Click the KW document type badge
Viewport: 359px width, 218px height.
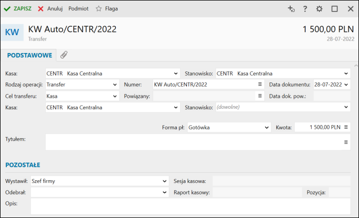(12, 32)
